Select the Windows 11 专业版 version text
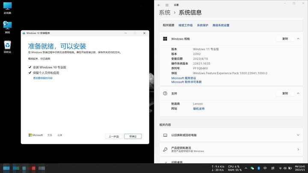This screenshot has width=308, height=173. tap(206, 49)
